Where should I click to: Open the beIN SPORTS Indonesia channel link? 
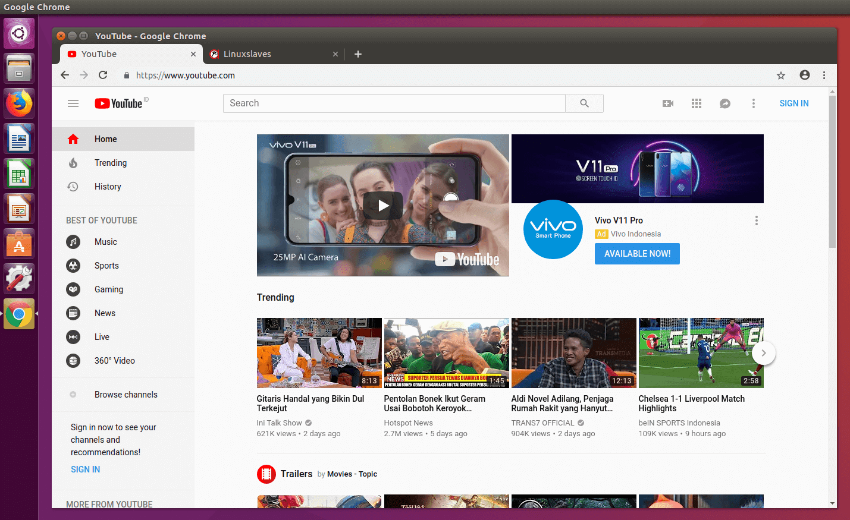coord(679,423)
